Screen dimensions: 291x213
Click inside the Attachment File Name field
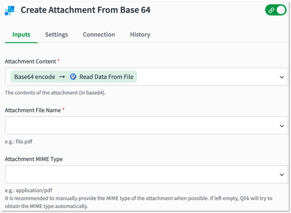137,126
